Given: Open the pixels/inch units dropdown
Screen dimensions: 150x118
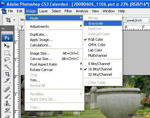Looking at the screenshot, I should 138,20.
